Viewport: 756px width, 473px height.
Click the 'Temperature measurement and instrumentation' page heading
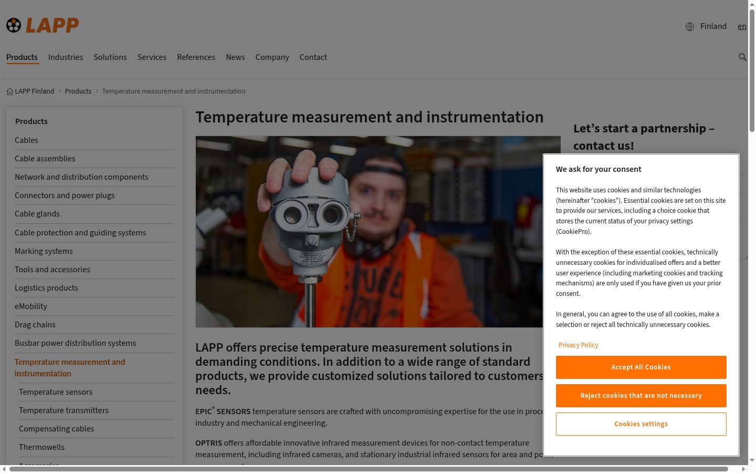(x=370, y=117)
